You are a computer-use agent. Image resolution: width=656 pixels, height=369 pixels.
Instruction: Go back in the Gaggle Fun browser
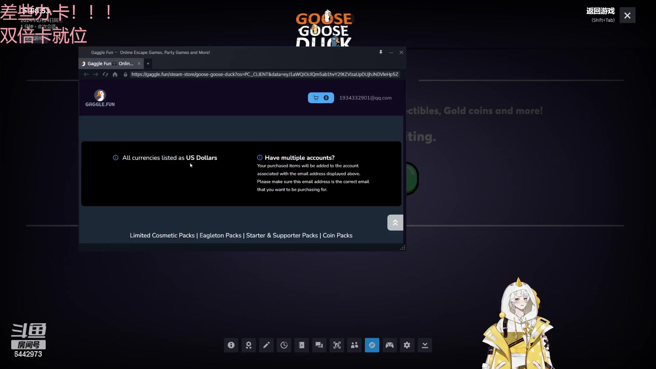(x=86, y=74)
